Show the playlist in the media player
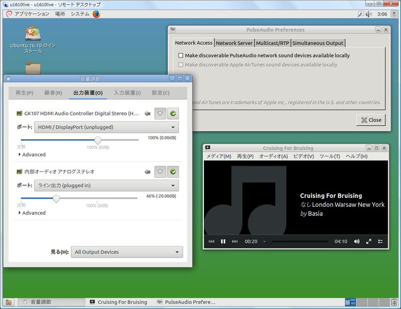401x309 pixels. pyautogui.click(x=380, y=241)
